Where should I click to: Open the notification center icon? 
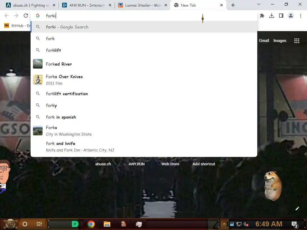[294, 224]
